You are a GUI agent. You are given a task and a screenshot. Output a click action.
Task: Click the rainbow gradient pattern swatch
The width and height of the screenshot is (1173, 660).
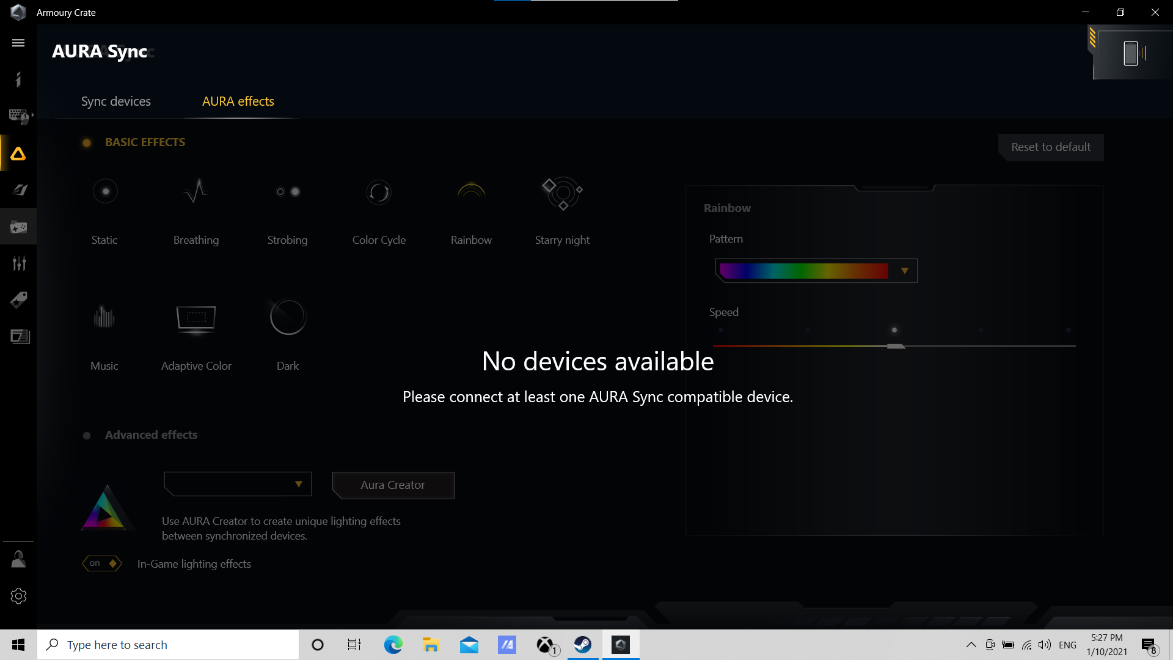(x=804, y=271)
